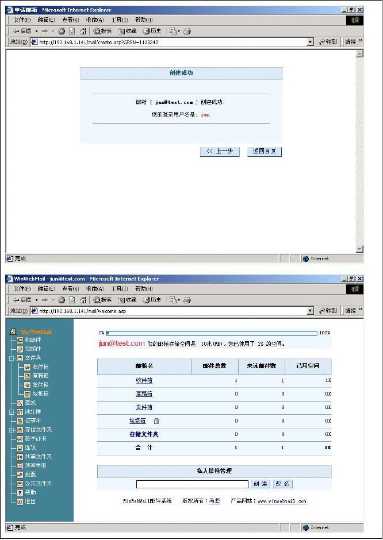This screenshot has width=383, height=540.
Task: Open 收藏(A) menu in WinWebMail window
Action: click(95, 289)
